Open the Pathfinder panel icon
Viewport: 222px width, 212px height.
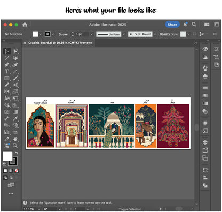click(x=205, y=186)
